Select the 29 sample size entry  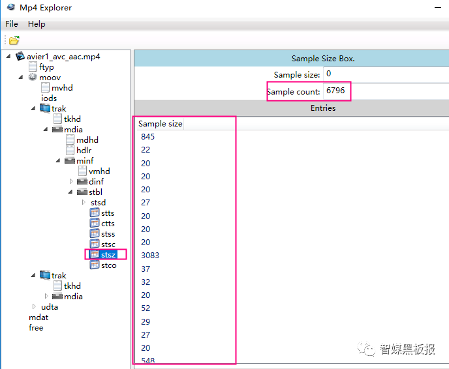point(146,322)
